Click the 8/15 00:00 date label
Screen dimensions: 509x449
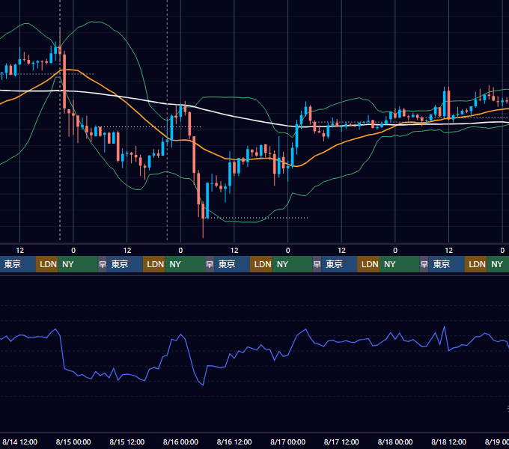(73, 442)
